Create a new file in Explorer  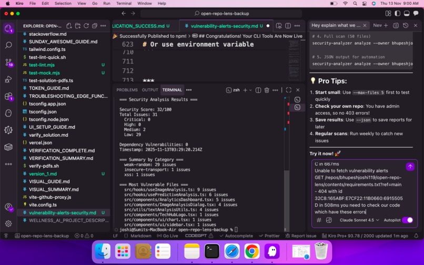point(69,26)
